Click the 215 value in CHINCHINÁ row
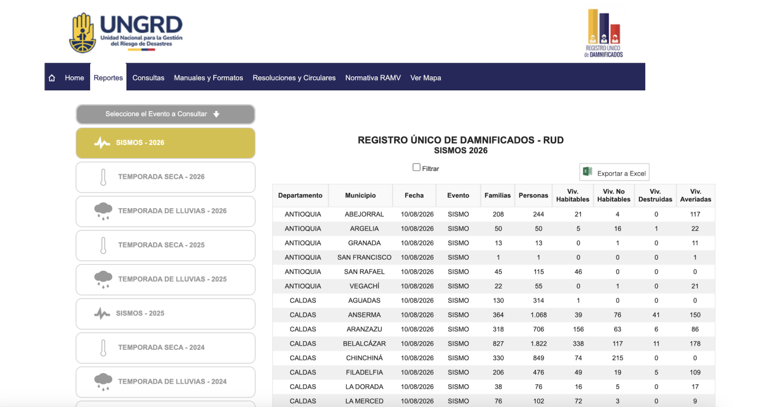This screenshot has width=763, height=407. click(x=618, y=358)
